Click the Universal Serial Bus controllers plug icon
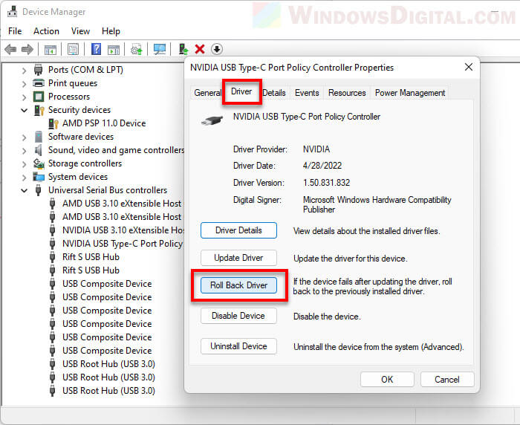This screenshot has width=520, height=425. [39, 190]
